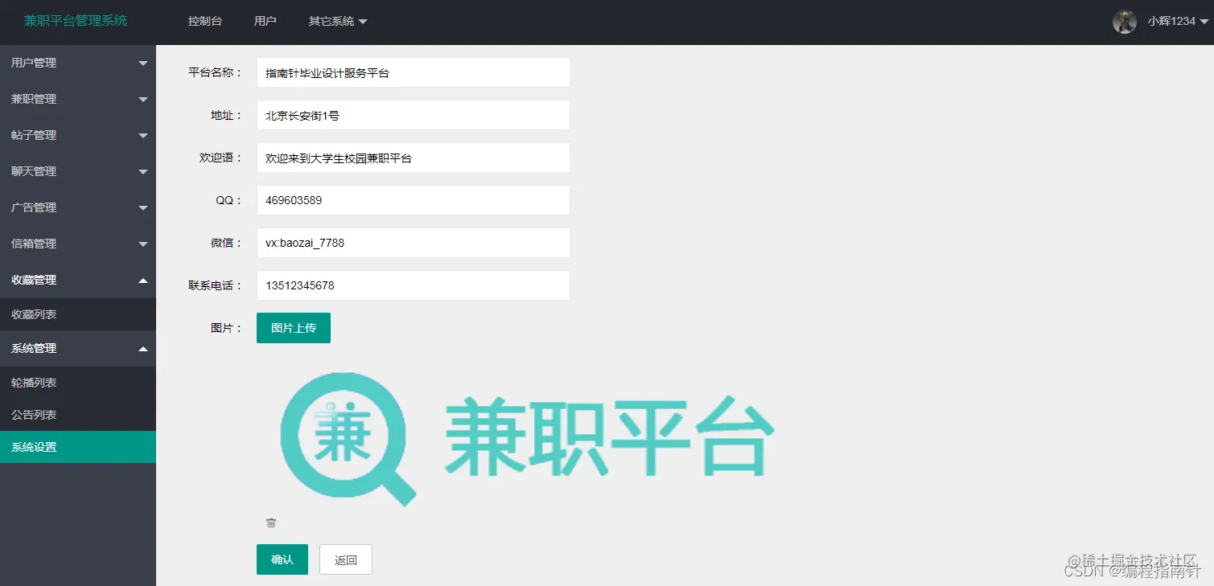Click the uploaded 兼职平台 logo image
This screenshot has height=586, width=1214.
(x=527, y=439)
